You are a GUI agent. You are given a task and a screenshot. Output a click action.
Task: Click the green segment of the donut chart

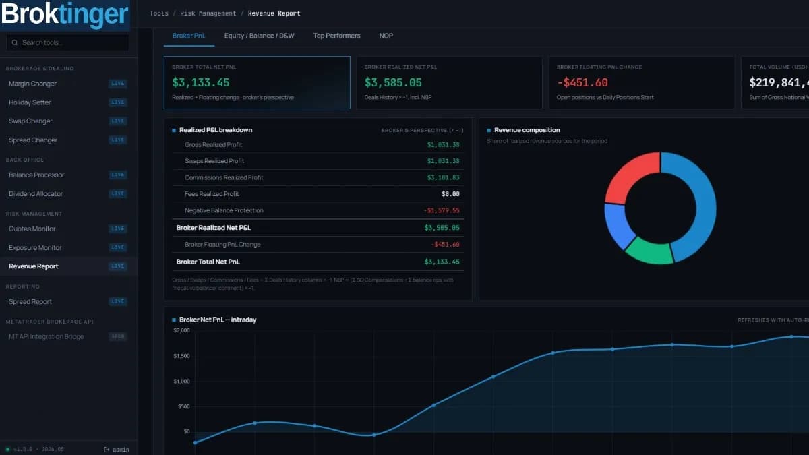click(650, 252)
